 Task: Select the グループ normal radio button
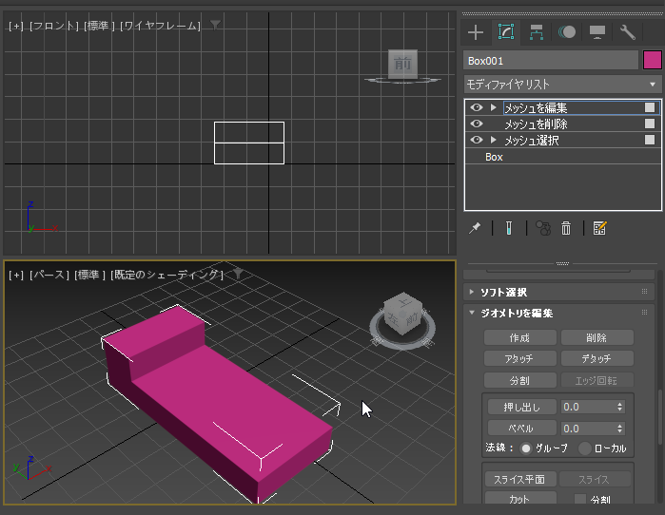[526, 448]
